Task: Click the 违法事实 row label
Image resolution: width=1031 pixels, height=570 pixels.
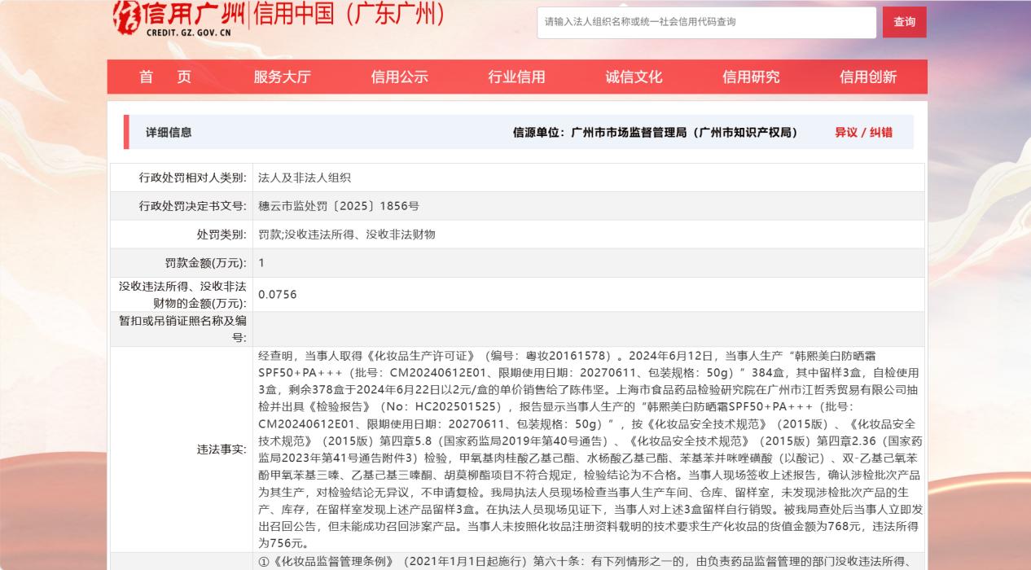Action: click(x=222, y=449)
